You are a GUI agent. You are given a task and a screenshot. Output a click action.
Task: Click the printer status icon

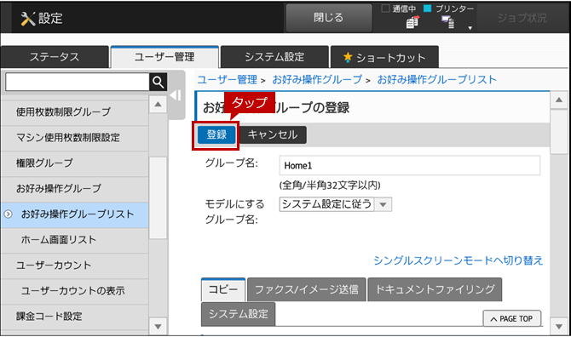tap(448, 22)
